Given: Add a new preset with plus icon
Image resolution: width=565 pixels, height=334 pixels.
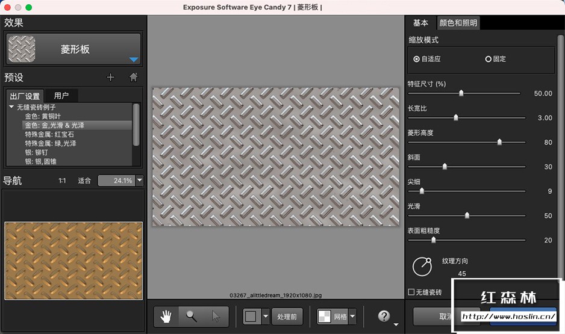Looking at the screenshot, I should tap(111, 77).
